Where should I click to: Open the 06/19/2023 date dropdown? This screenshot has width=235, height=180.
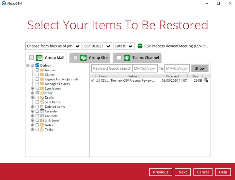coord(97,46)
